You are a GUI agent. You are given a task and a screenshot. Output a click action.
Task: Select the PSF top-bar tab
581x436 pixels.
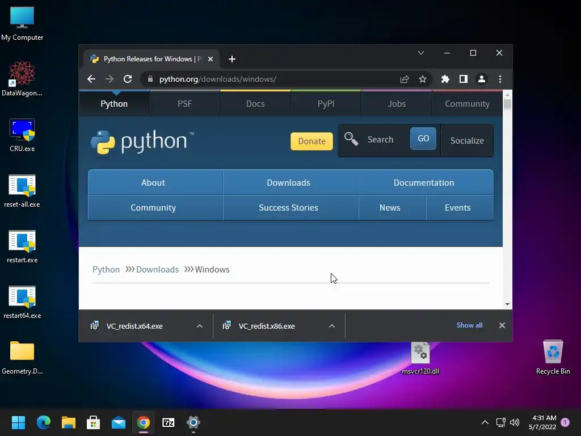[x=184, y=104]
